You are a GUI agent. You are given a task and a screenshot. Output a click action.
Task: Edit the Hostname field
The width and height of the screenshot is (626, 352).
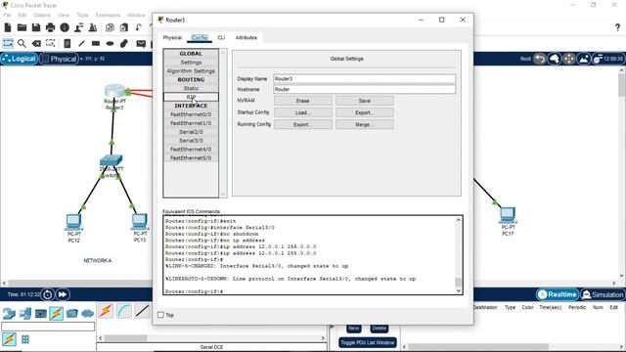coord(364,89)
